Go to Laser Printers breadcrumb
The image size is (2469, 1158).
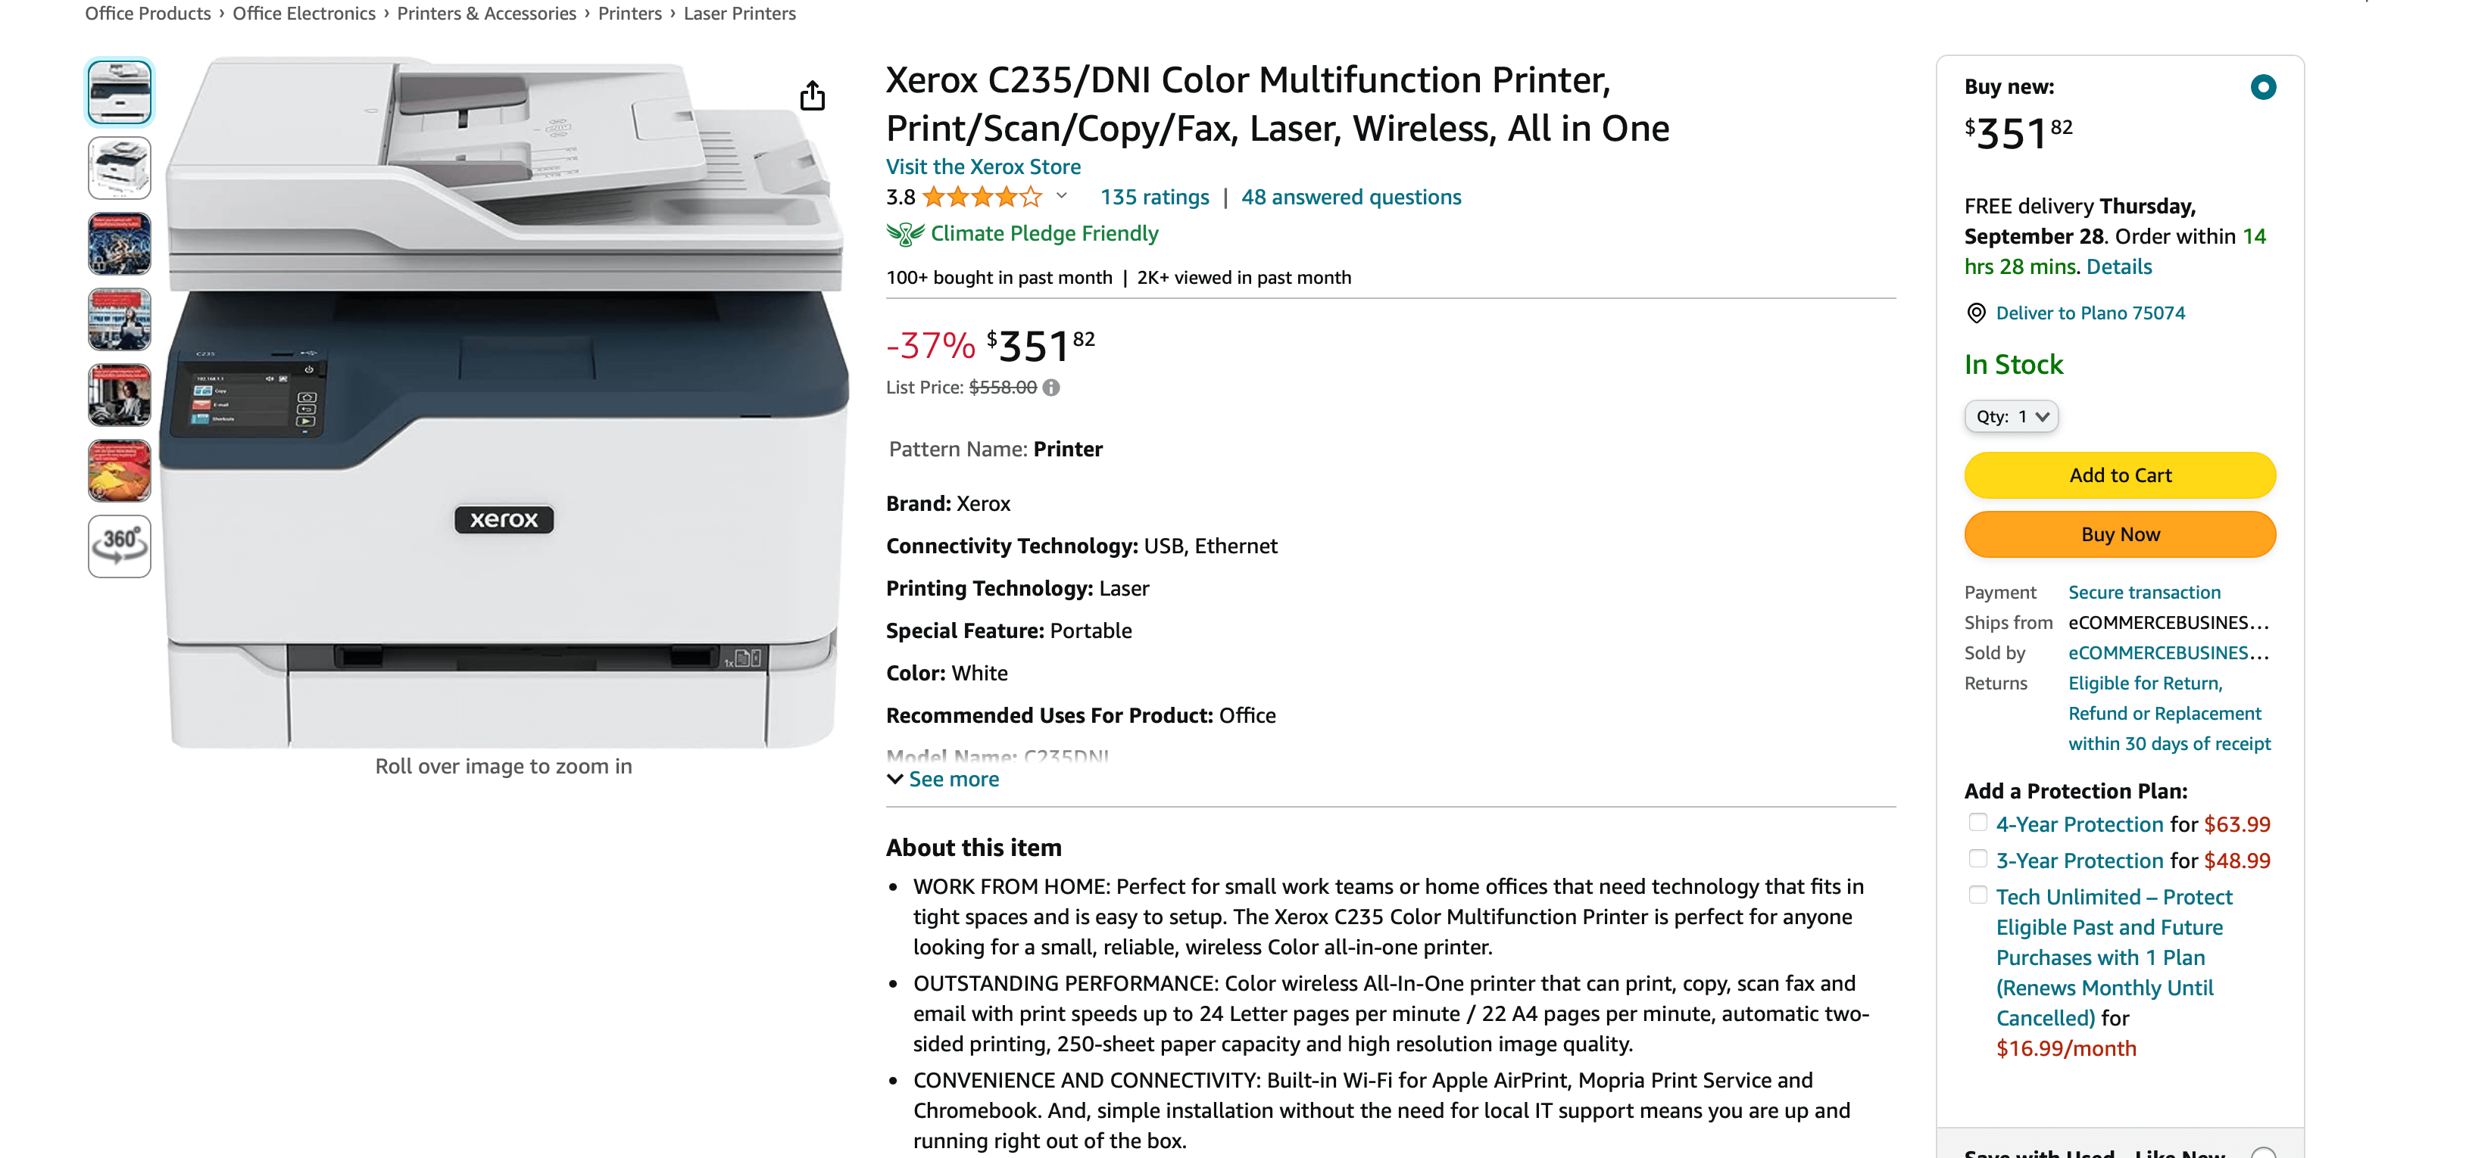pyautogui.click(x=739, y=14)
